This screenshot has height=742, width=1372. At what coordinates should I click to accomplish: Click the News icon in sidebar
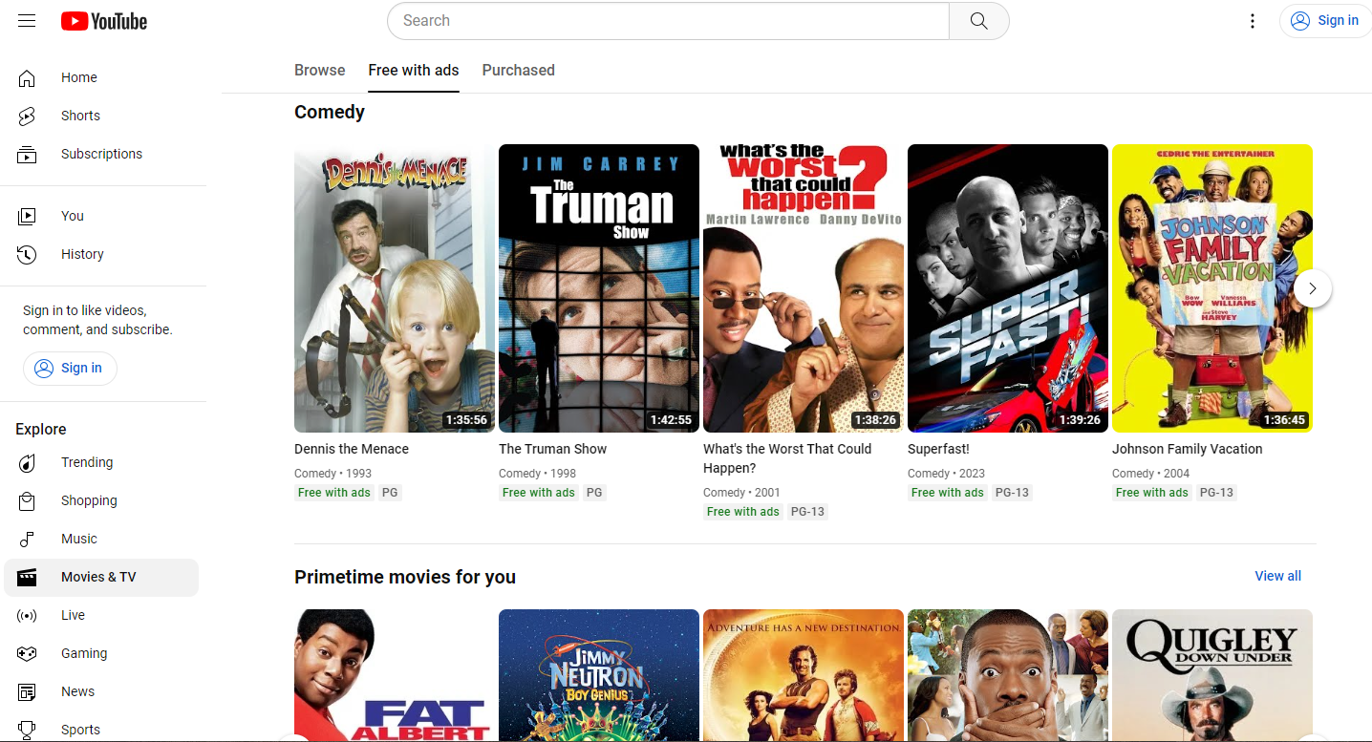pos(27,691)
